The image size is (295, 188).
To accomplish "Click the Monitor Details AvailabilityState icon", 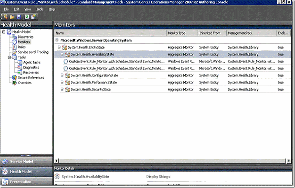I will pos(57,176).
